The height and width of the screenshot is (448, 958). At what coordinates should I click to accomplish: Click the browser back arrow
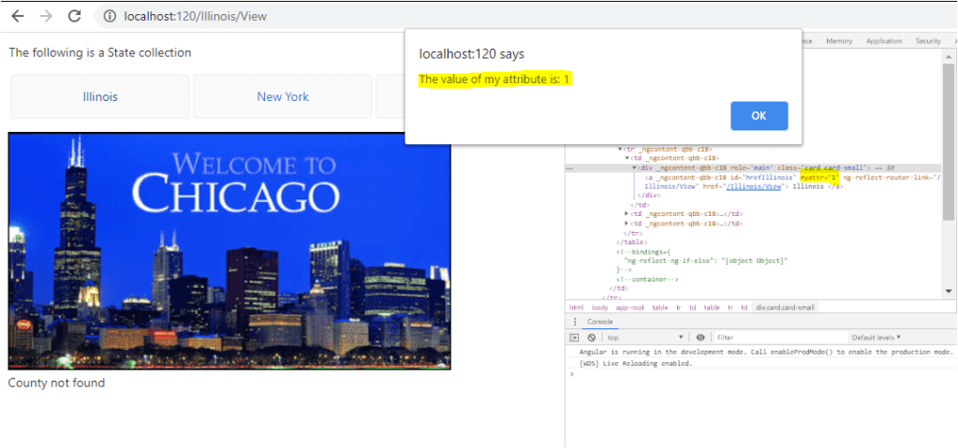pyautogui.click(x=18, y=16)
